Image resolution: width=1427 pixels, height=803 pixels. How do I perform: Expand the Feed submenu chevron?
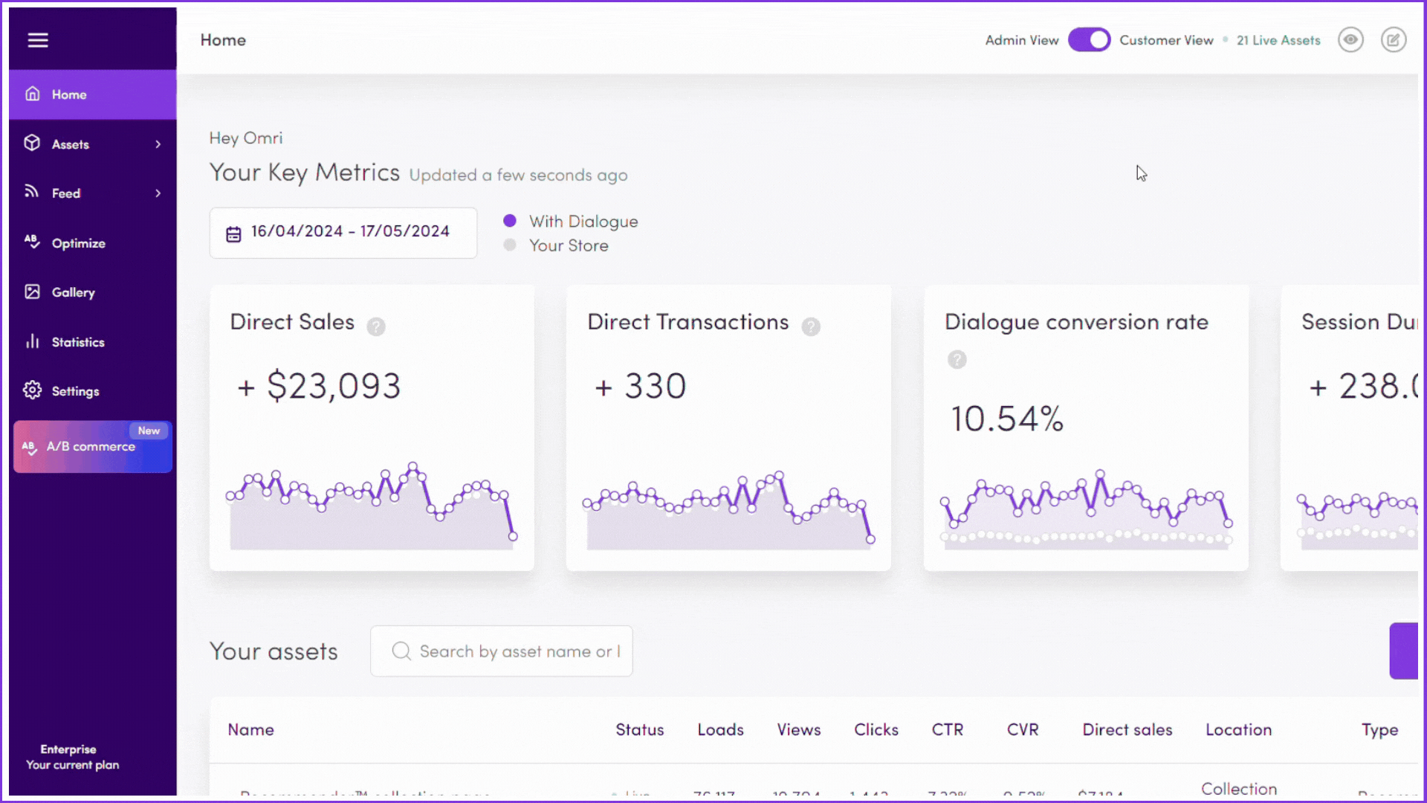[x=158, y=193]
